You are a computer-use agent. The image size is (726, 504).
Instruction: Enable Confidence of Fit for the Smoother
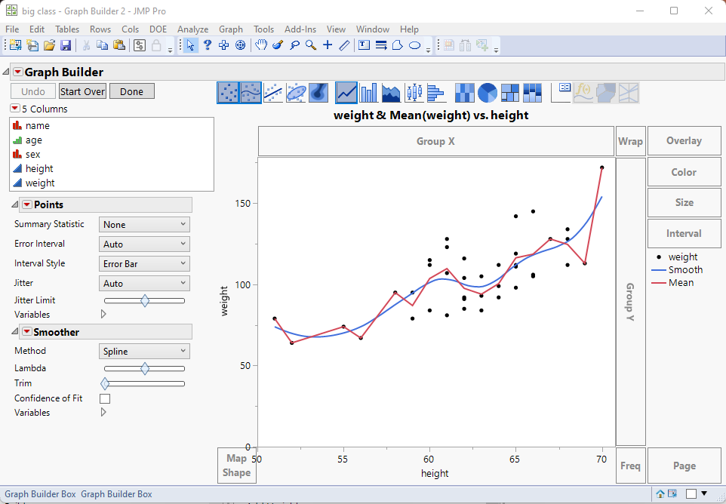tap(104, 398)
